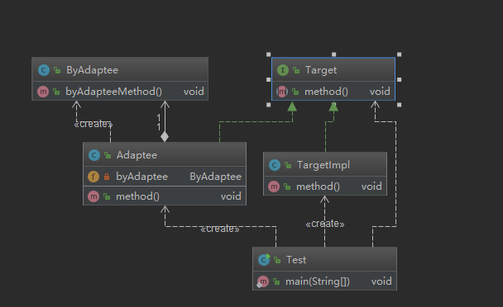Viewport: 503px width, 307px height.
Task: Click the runnable Test class icon
Action: [x=264, y=260]
